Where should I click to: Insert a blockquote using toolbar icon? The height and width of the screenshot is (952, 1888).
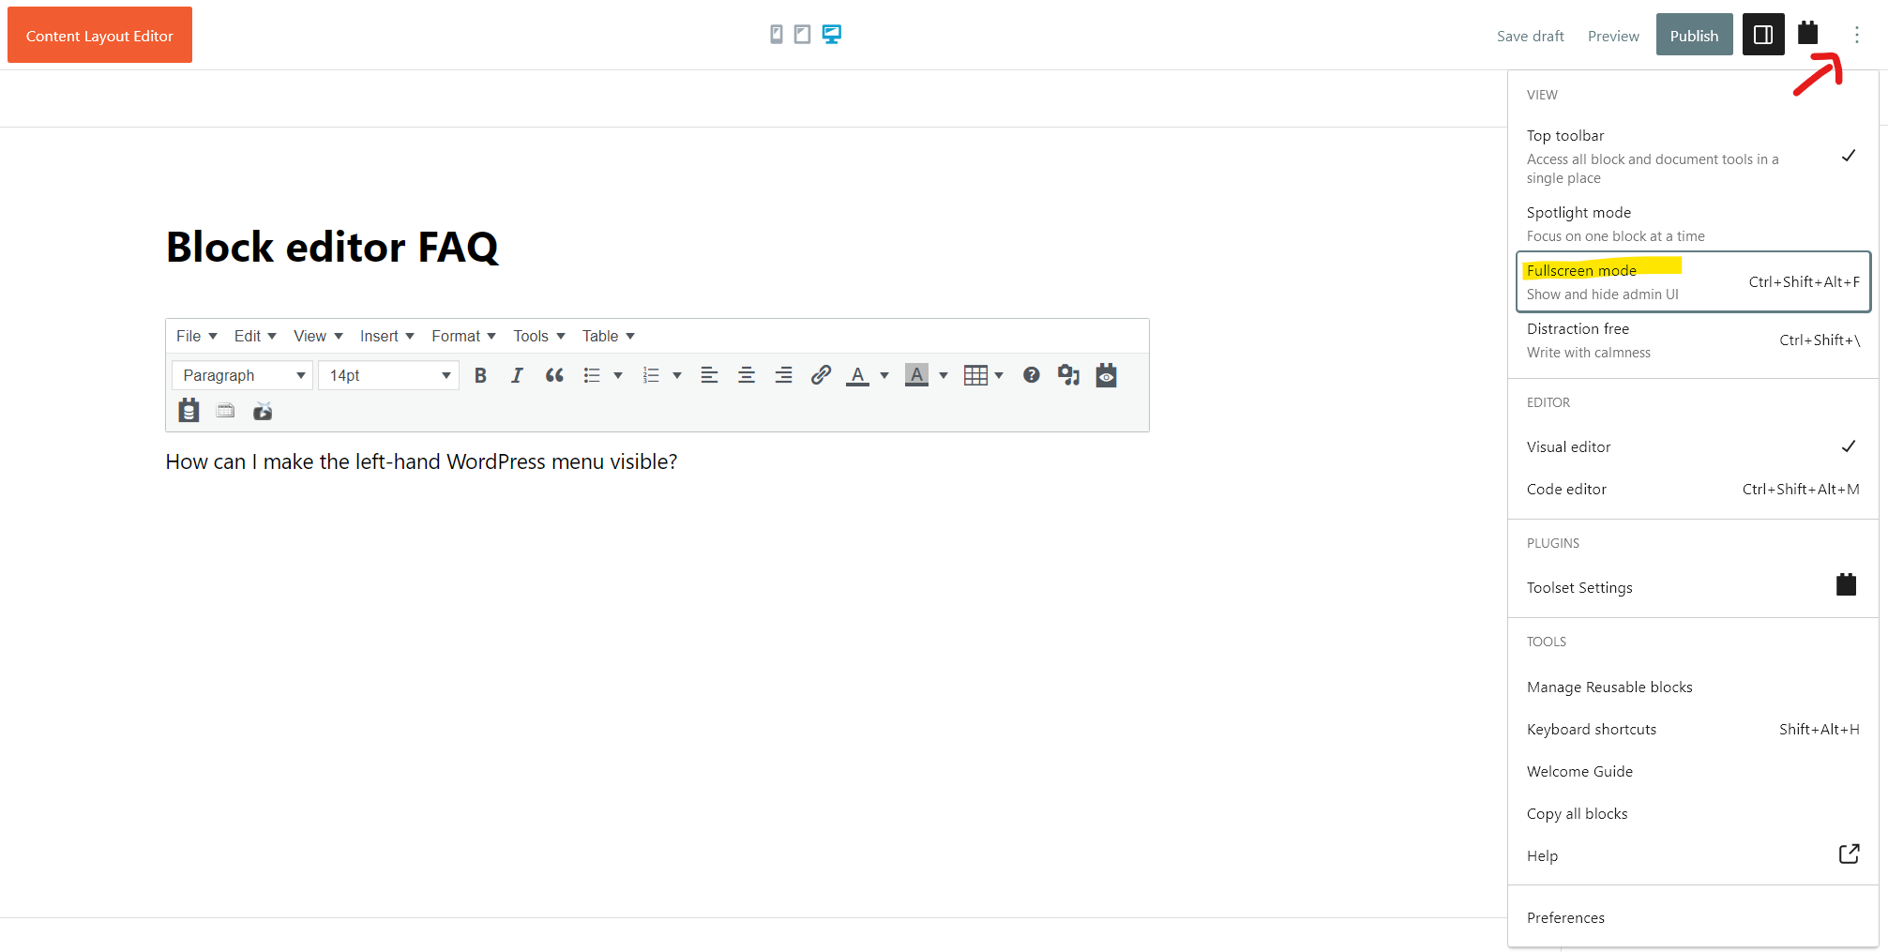[x=554, y=375]
